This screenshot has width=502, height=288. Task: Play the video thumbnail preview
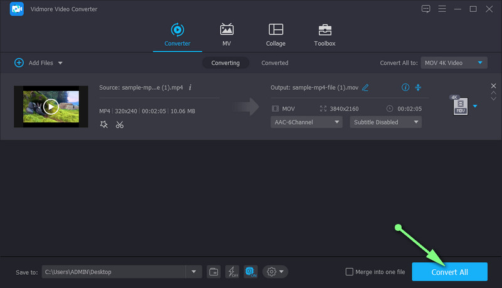click(x=51, y=107)
